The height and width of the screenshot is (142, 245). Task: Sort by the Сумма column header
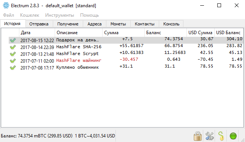point(123,33)
